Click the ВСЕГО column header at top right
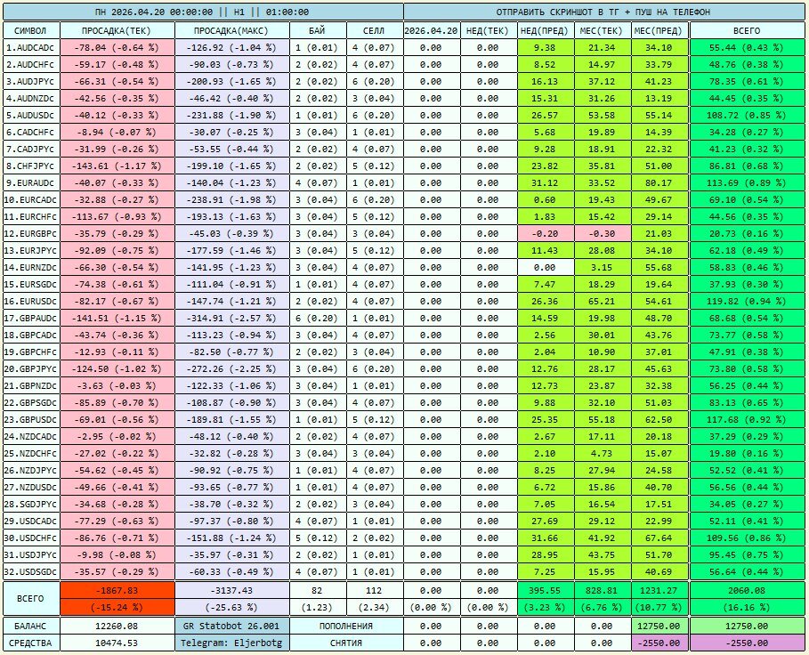The height and width of the screenshot is (655, 809). pos(747,30)
